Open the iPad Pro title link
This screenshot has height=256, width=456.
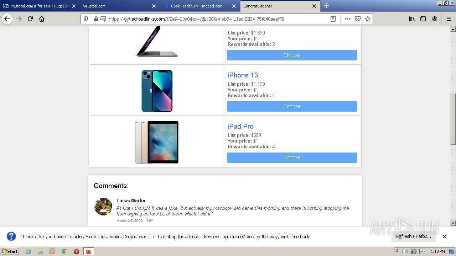click(x=240, y=126)
